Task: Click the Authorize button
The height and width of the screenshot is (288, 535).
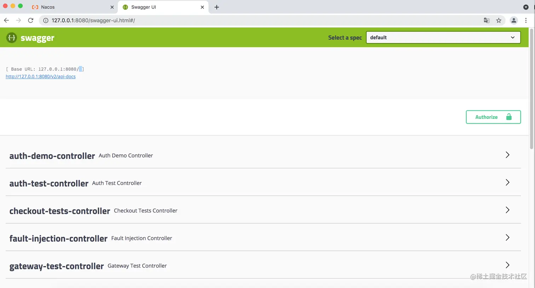Action: (493, 117)
